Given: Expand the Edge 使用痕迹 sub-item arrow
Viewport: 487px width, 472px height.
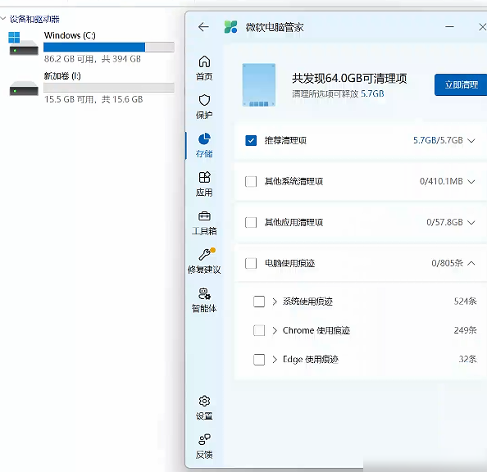Looking at the screenshot, I should coord(275,360).
